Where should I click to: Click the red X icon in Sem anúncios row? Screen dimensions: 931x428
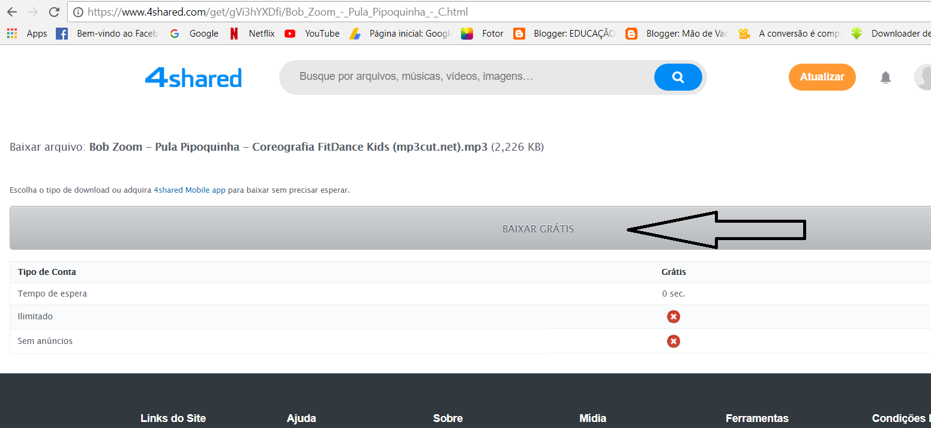673,341
